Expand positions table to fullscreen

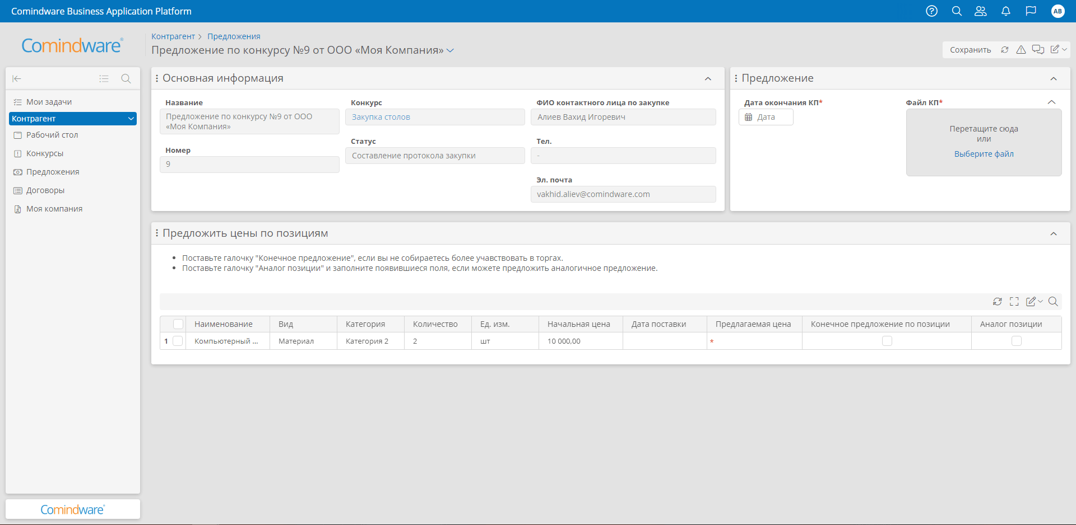coord(1014,302)
